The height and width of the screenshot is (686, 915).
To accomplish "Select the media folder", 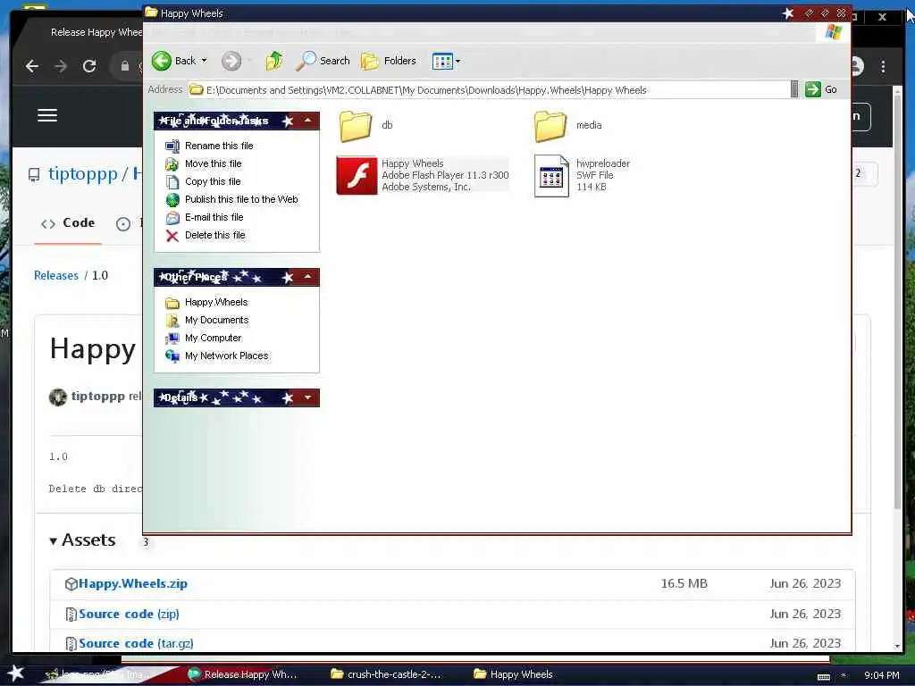I will [567, 125].
